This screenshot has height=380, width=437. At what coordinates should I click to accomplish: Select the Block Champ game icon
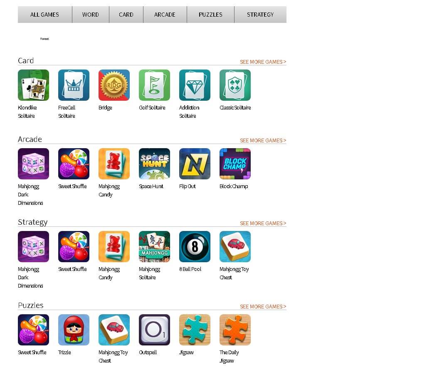click(235, 164)
